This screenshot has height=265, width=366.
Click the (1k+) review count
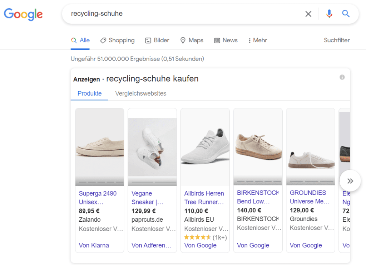[x=220, y=237]
